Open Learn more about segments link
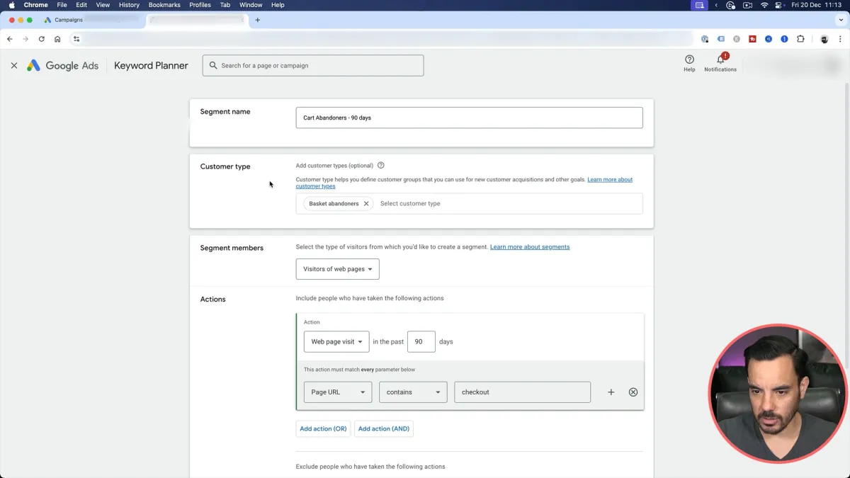 point(530,247)
